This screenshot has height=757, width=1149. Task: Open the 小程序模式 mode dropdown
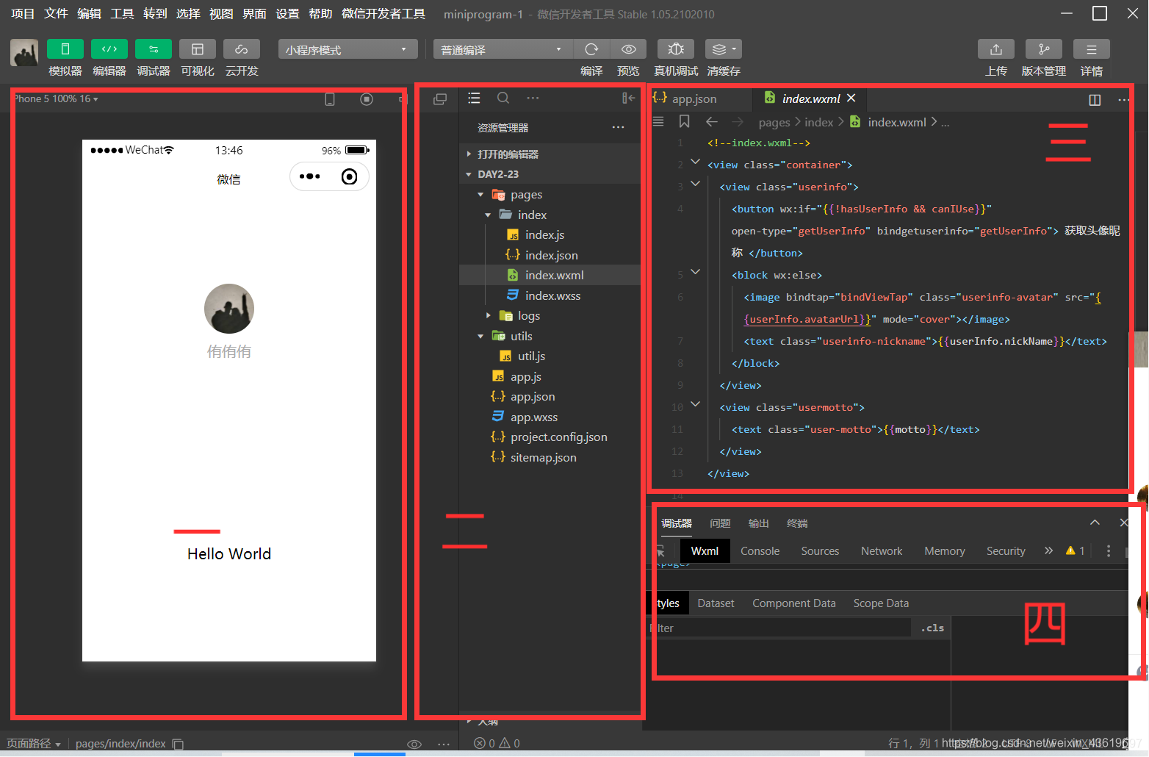[347, 49]
